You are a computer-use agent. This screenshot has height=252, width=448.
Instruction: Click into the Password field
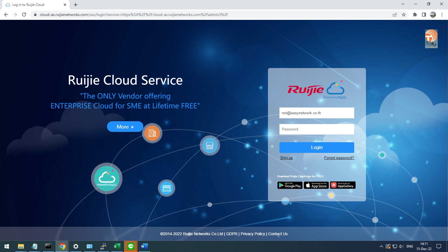coord(317,129)
